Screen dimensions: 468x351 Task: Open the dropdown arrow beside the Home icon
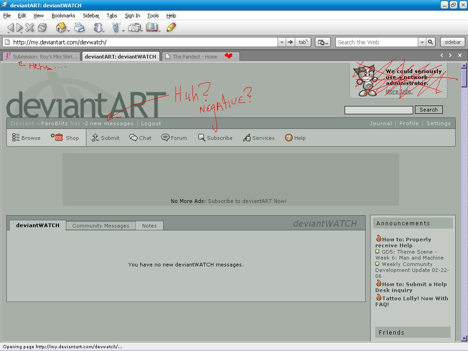[x=69, y=31]
